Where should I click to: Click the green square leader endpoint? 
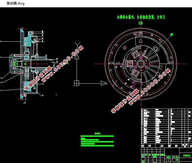click(x=171, y=34)
